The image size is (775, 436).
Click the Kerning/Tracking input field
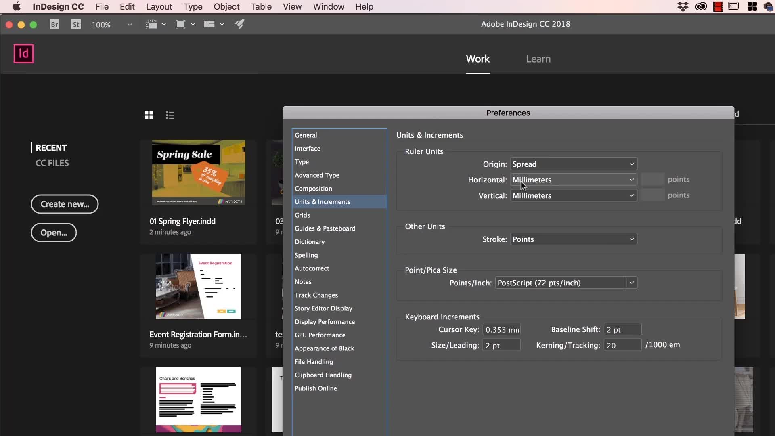(622, 345)
